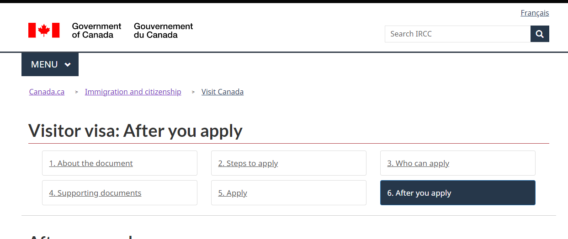Click the "Government of Canada" wordmark text
The width and height of the screenshot is (568, 239).
(x=96, y=31)
